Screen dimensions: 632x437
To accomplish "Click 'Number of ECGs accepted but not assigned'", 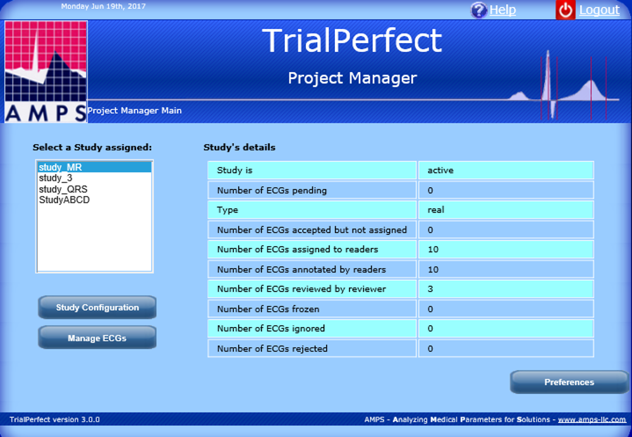I will (312, 230).
